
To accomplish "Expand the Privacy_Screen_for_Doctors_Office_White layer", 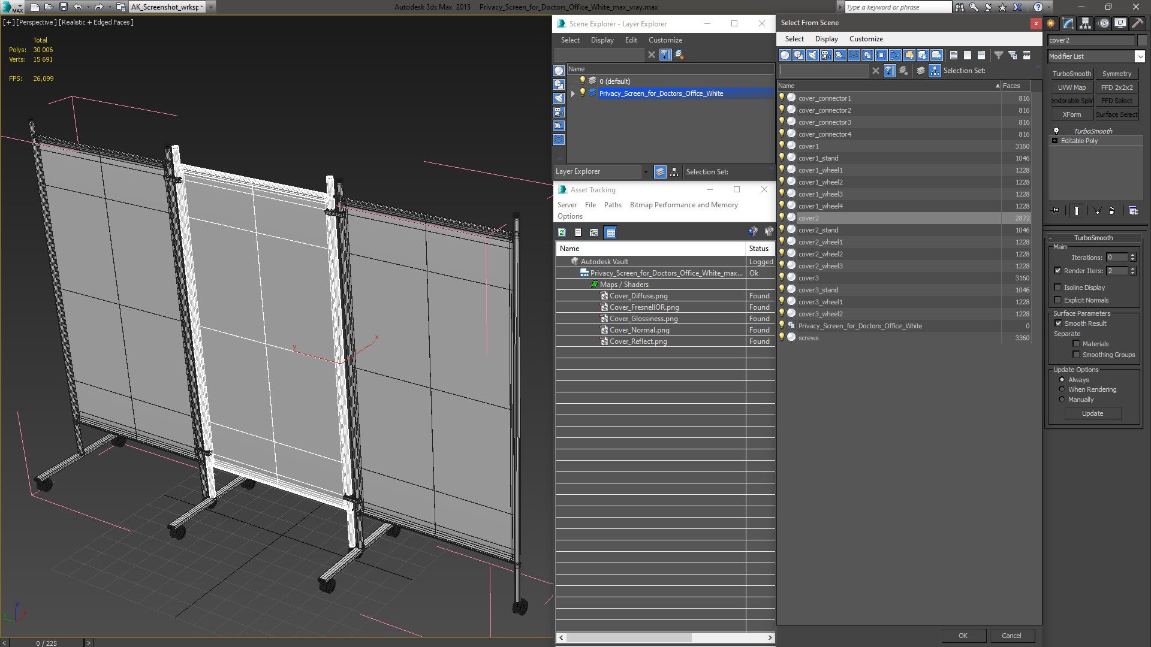I will click(x=573, y=93).
